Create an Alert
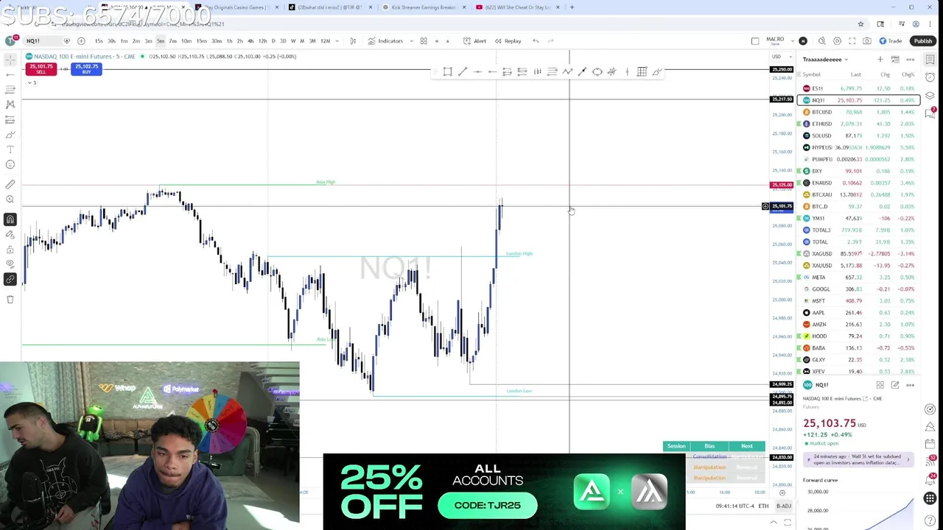943x530 pixels. [474, 40]
